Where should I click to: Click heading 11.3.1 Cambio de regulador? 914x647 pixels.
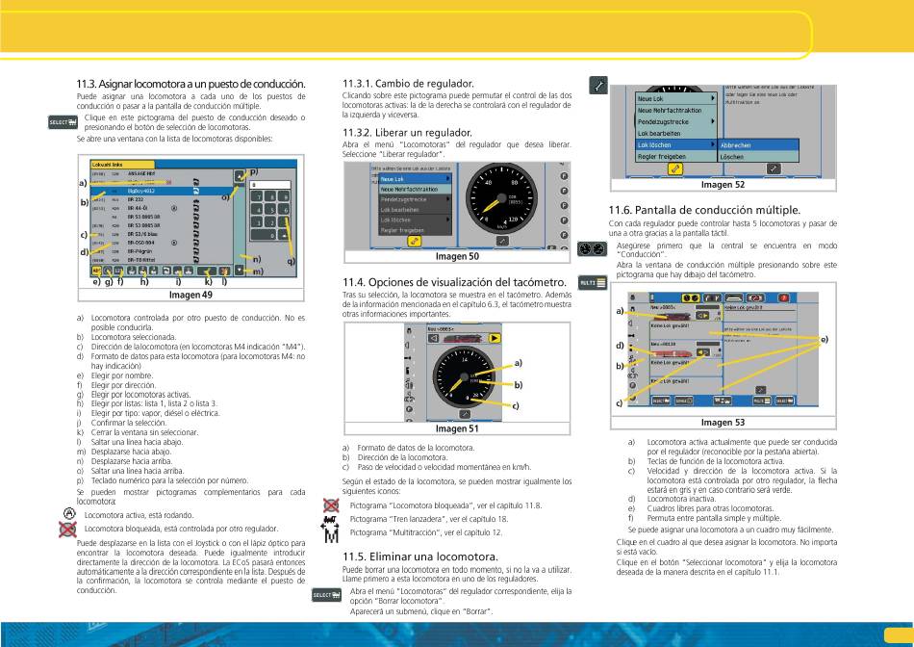click(408, 84)
